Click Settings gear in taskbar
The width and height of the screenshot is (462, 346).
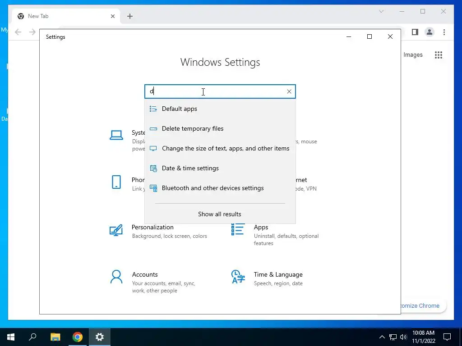100,337
